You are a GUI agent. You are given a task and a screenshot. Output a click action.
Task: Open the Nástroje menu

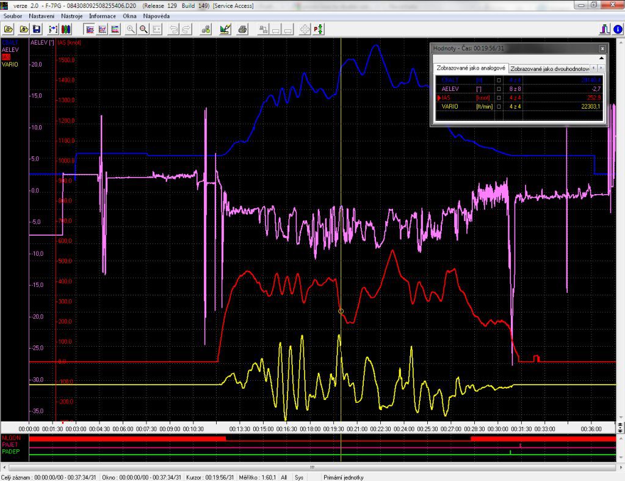pyautogui.click(x=72, y=15)
